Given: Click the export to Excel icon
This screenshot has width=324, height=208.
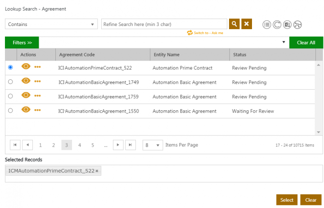Looking at the screenshot, I should pos(287,25).
